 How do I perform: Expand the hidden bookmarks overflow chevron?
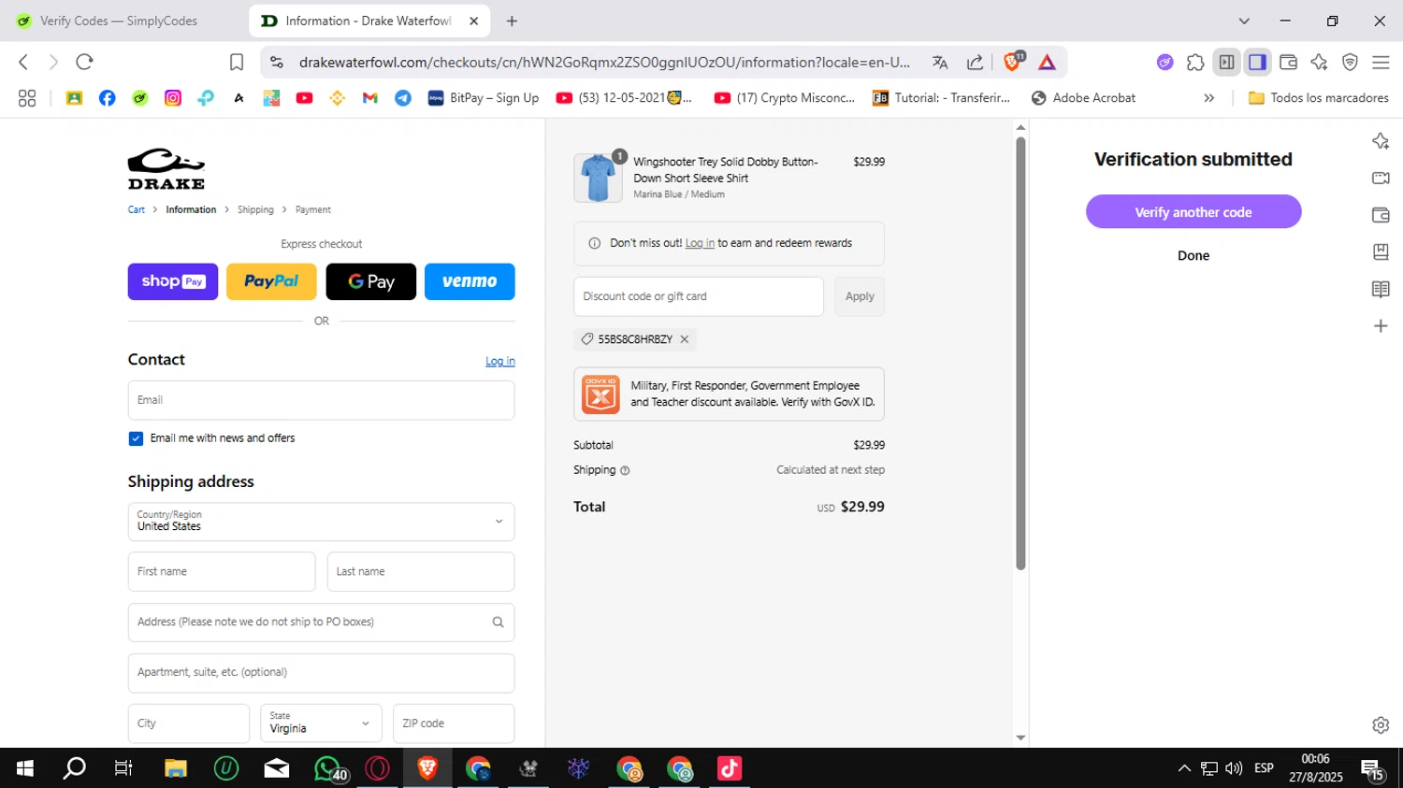point(1208,98)
